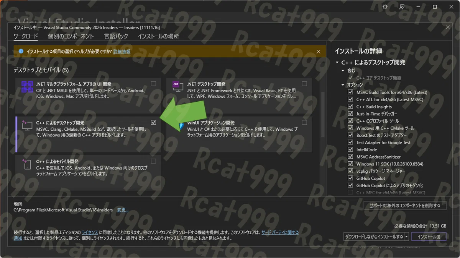Screen dimensions: 460x258
Task: Uncheck MSVC Build Tools for x64/x86 (Latest)
Action: [350, 92]
